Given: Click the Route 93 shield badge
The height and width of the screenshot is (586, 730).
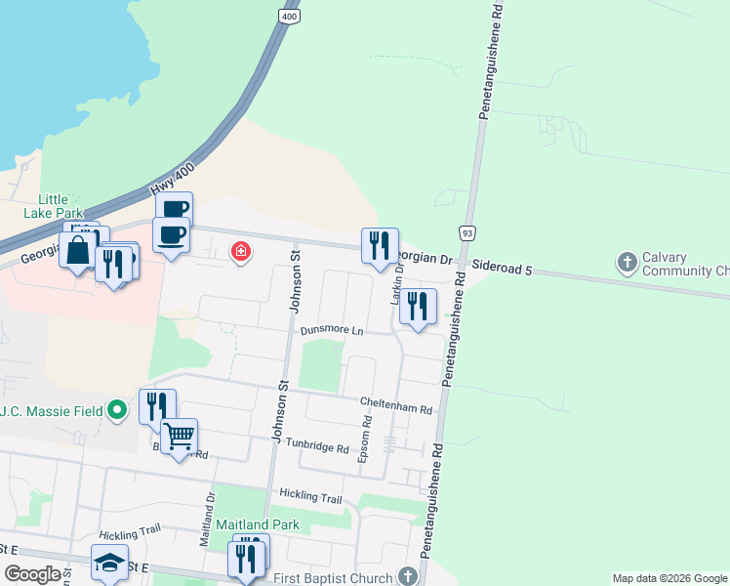Looking at the screenshot, I should [466, 233].
